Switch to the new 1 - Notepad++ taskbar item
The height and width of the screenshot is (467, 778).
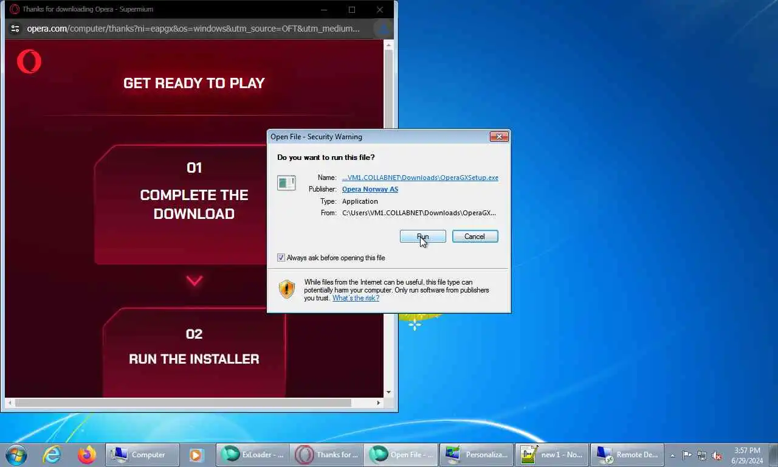tap(552, 454)
